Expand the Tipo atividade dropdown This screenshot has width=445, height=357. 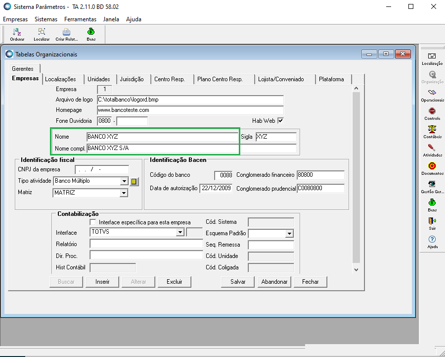pyautogui.click(x=124, y=181)
